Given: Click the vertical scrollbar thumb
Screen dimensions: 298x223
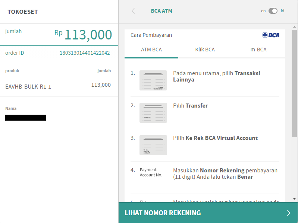Looking at the screenshot, I should click(x=294, y=83).
